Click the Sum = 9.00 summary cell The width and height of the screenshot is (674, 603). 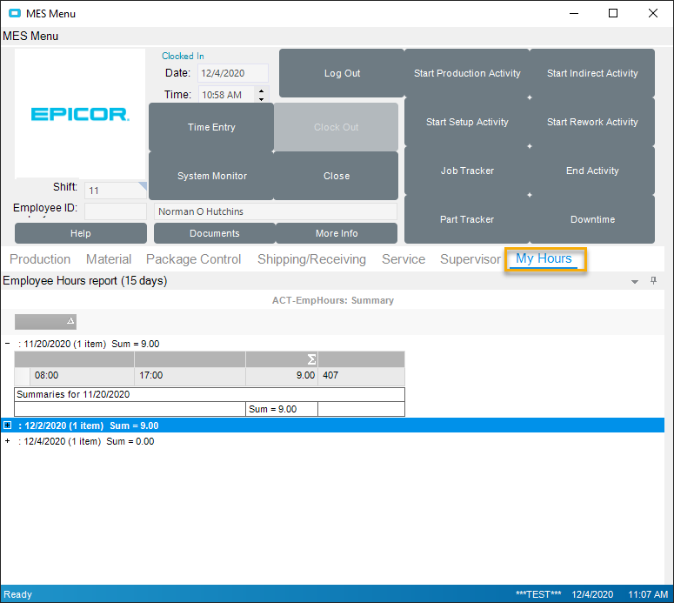[x=282, y=409]
